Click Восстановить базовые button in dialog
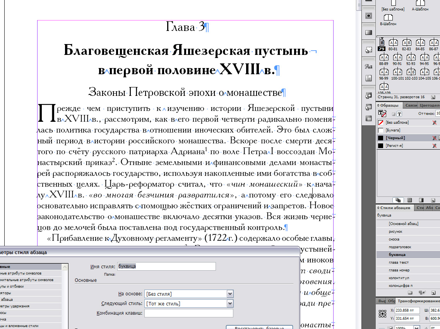 [x=259, y=327]
